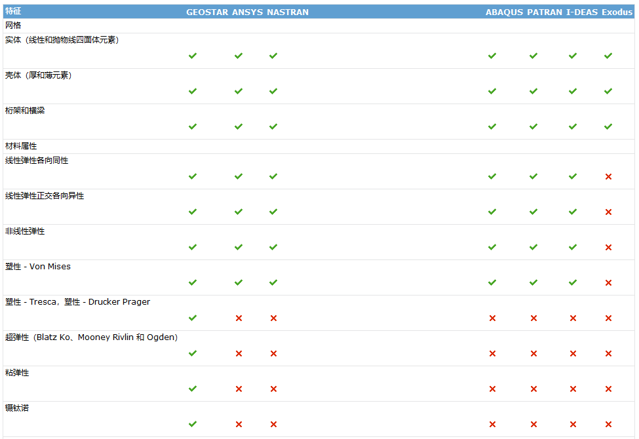This screenshot has height=439, width=639.
Task: Click the red cross for 线性弹性正交各向异性 under Exodus
Action: point(608,212)
